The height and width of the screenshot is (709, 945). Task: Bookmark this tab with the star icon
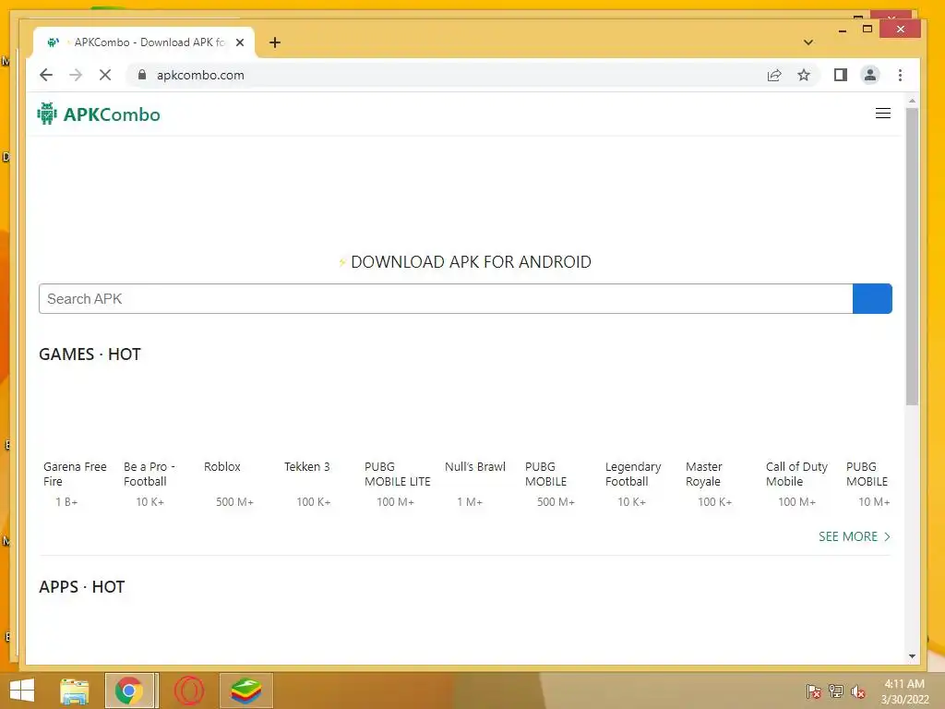tap(804, 75)
